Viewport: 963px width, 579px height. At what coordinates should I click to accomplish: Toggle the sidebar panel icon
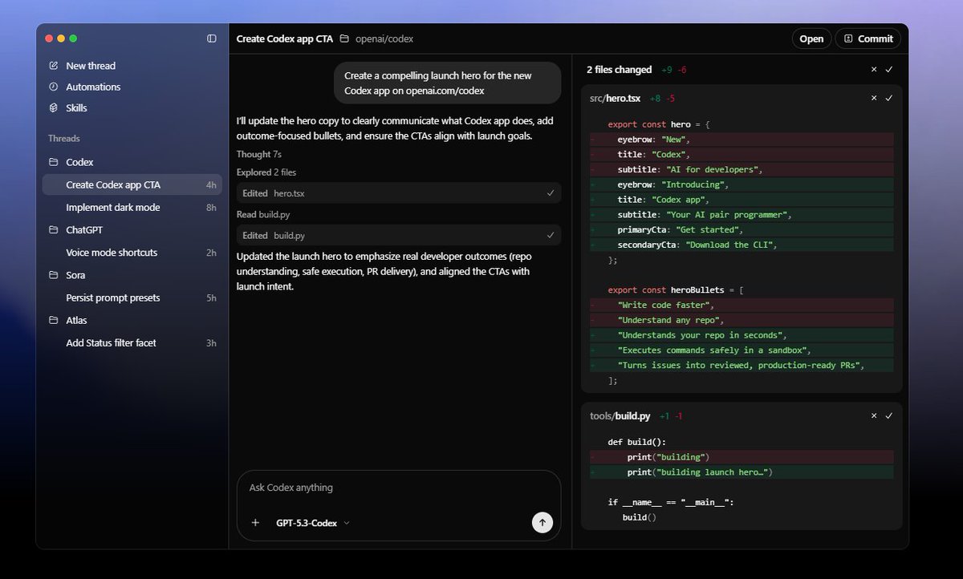click(x=212, y=38)
